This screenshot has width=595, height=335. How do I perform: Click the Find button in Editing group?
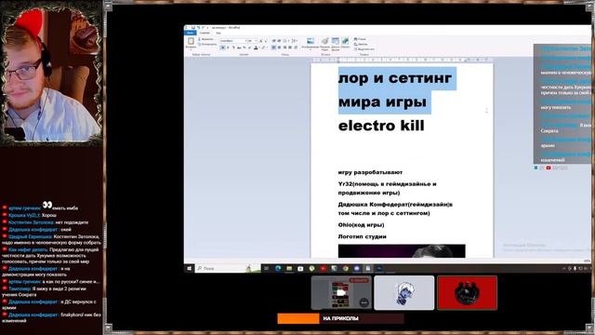[x=360, y=39]
